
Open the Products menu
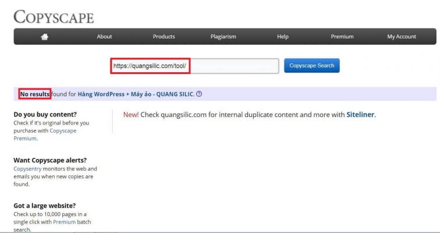tap(164, 37)
